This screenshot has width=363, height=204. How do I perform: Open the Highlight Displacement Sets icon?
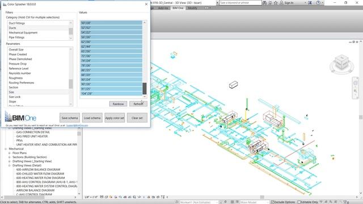tap(163, 197)
